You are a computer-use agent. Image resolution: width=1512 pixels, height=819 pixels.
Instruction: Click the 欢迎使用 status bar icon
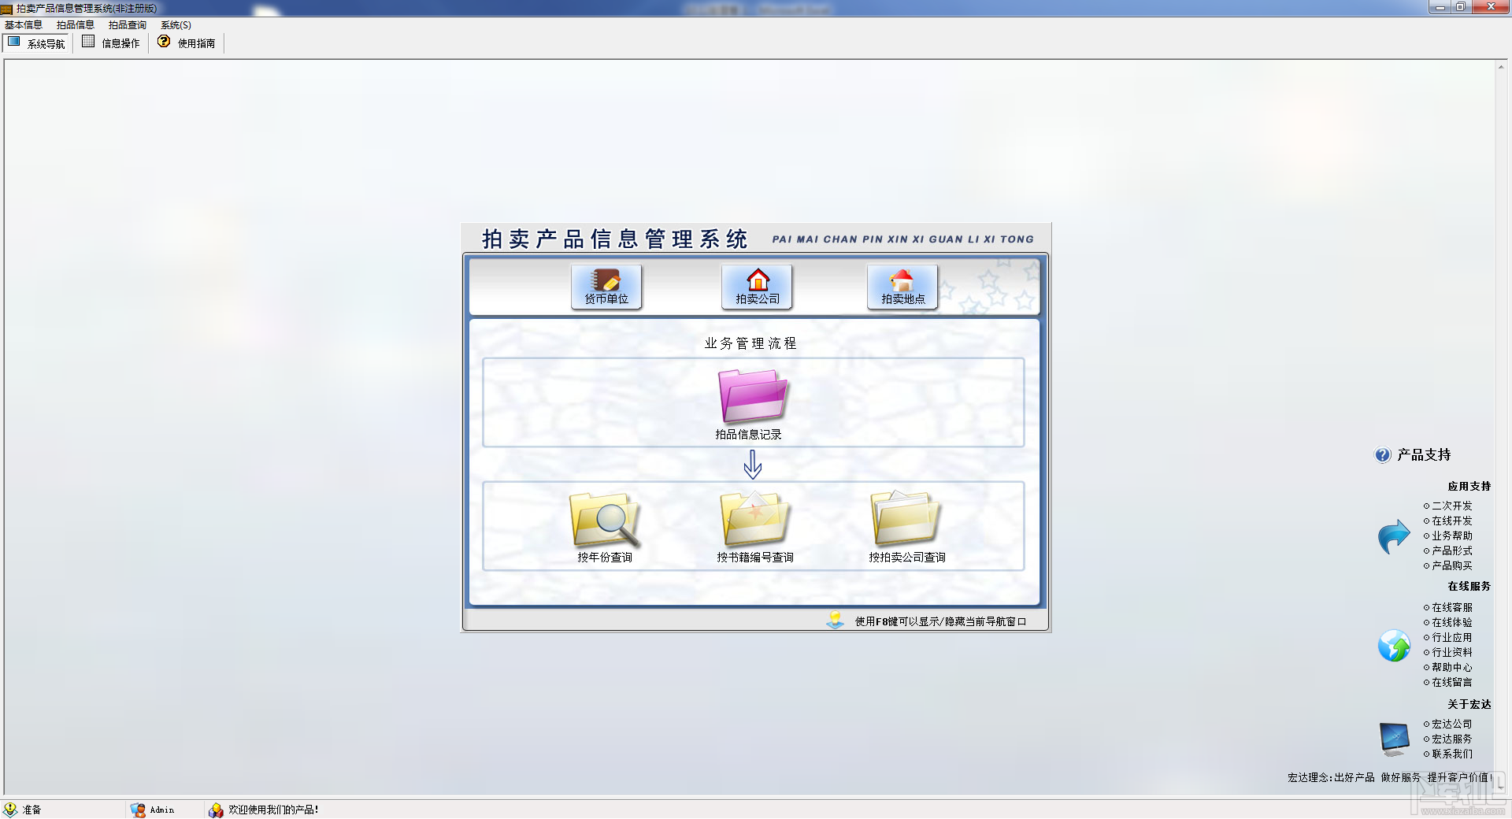(216, 810)
